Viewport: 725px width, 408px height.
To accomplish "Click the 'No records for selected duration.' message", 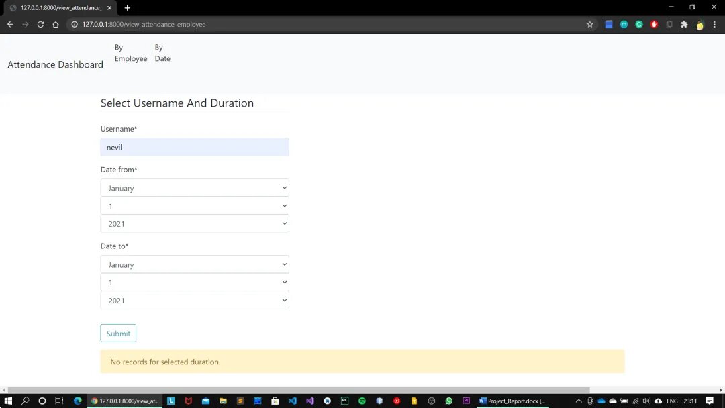I will (x=165, y=362).
